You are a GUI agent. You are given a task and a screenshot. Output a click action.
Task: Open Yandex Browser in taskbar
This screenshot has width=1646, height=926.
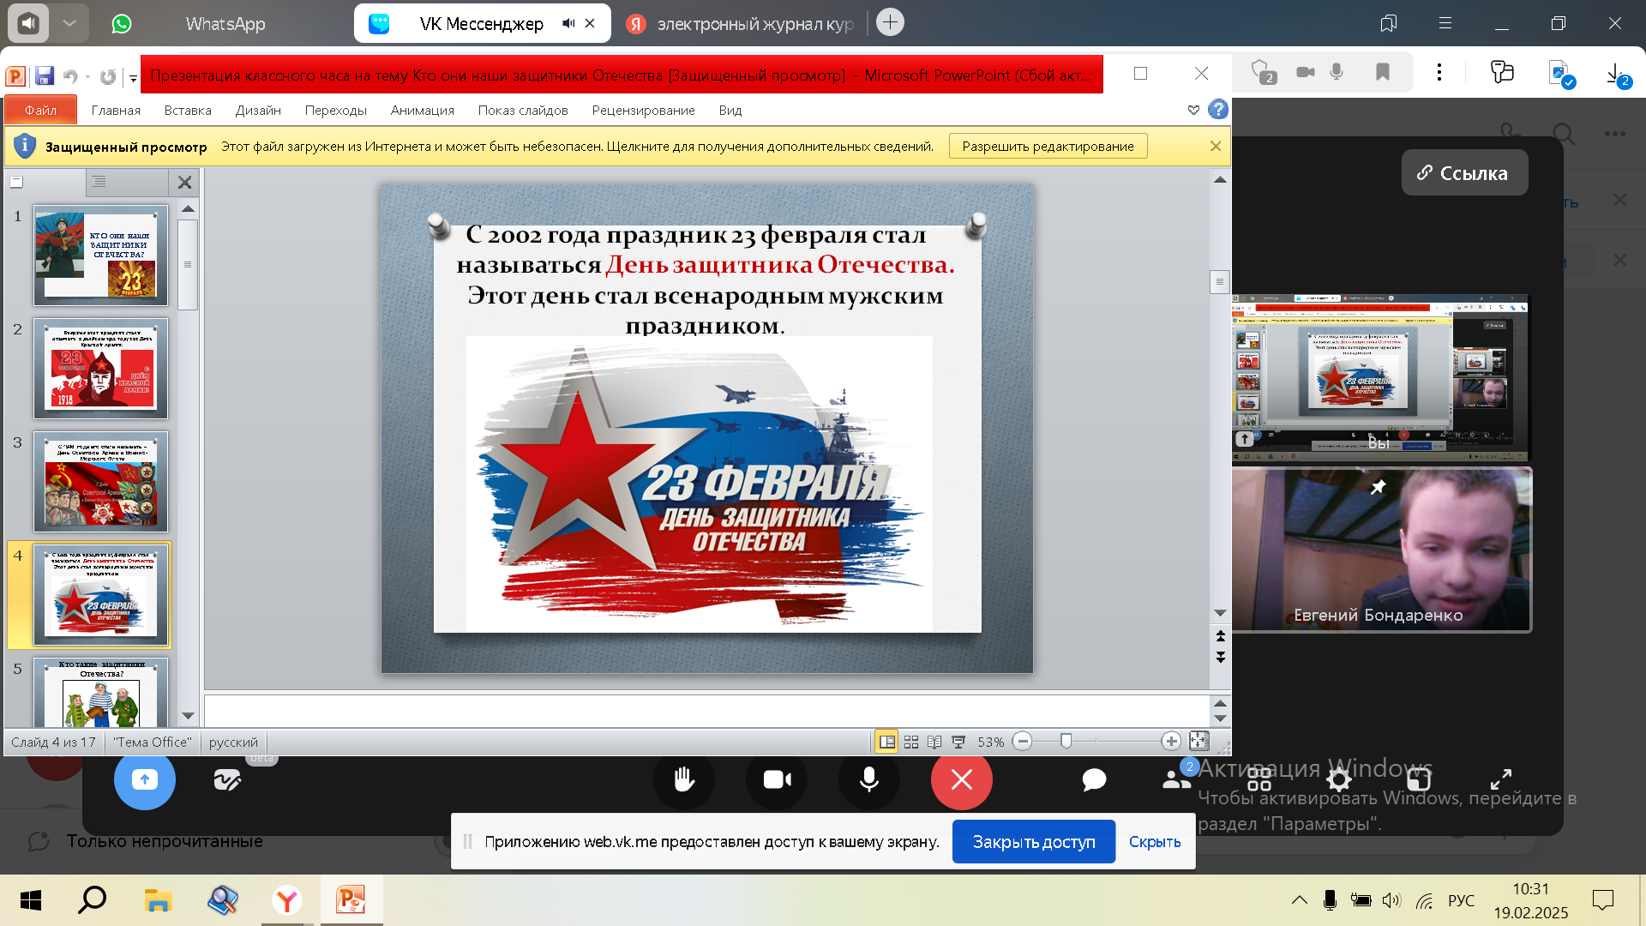point(286,900)
